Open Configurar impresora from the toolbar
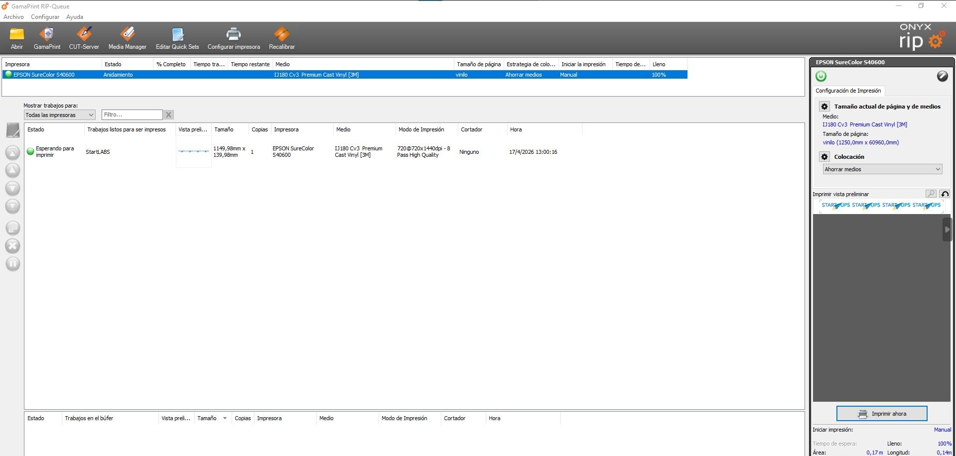This screenshot has width=956, height=456. [x=234, y=38]
